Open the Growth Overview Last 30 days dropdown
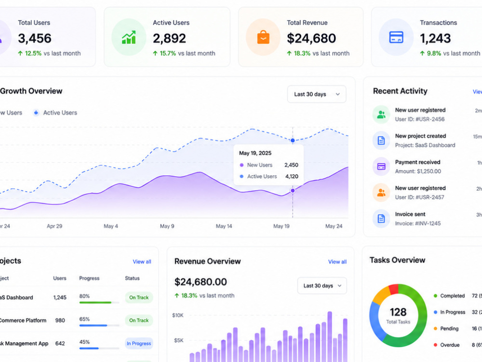Image resolution: width=482 pixels, height=362 pixels. tap(317, 94)
